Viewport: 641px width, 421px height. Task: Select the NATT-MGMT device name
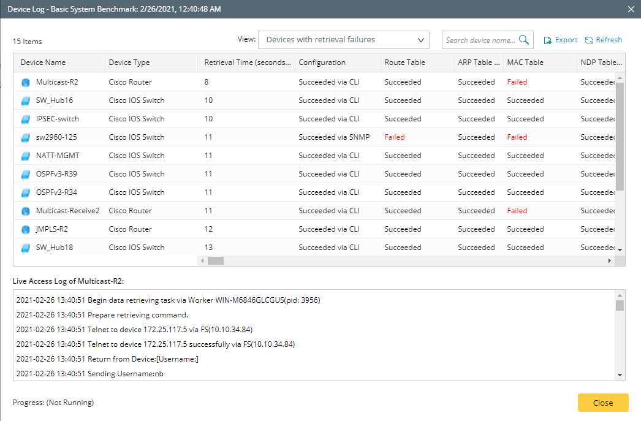pyautogui.click(x=58, y=155)
